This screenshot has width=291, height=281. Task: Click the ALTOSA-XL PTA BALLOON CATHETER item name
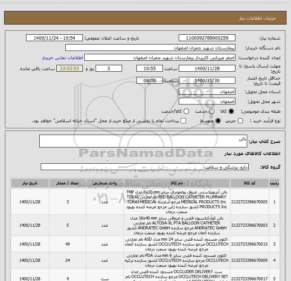coord(177,225)
